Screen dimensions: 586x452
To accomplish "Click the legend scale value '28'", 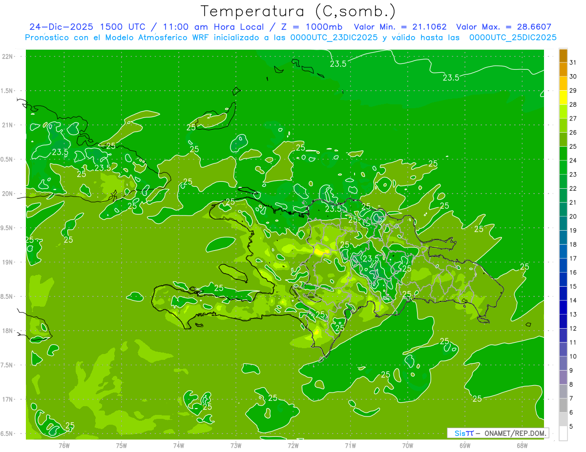I will (573, 105).
